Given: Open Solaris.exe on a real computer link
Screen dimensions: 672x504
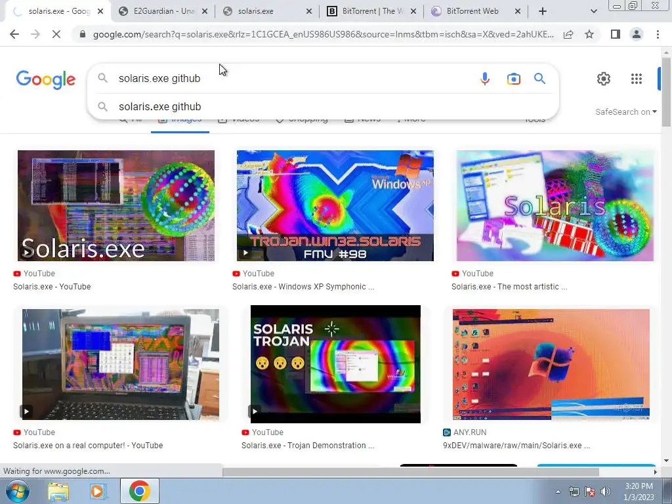Looking at the screenshot, I should pyautogui.click(x=88, y=446).
